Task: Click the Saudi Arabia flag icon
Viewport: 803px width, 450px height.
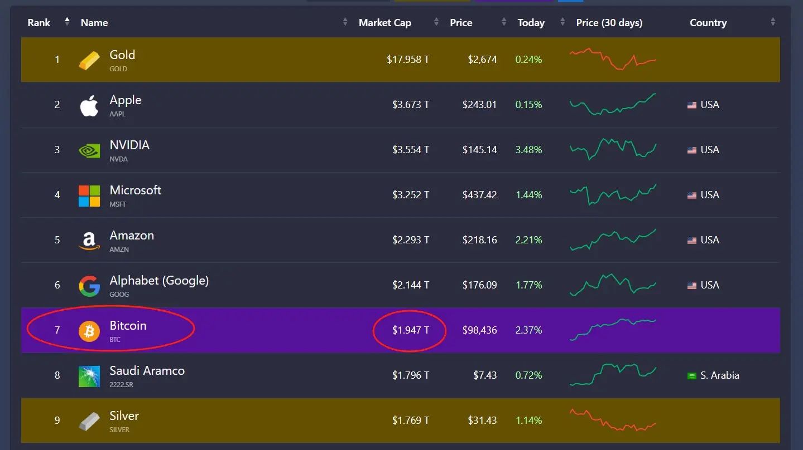Action: [x=692, y=376]
